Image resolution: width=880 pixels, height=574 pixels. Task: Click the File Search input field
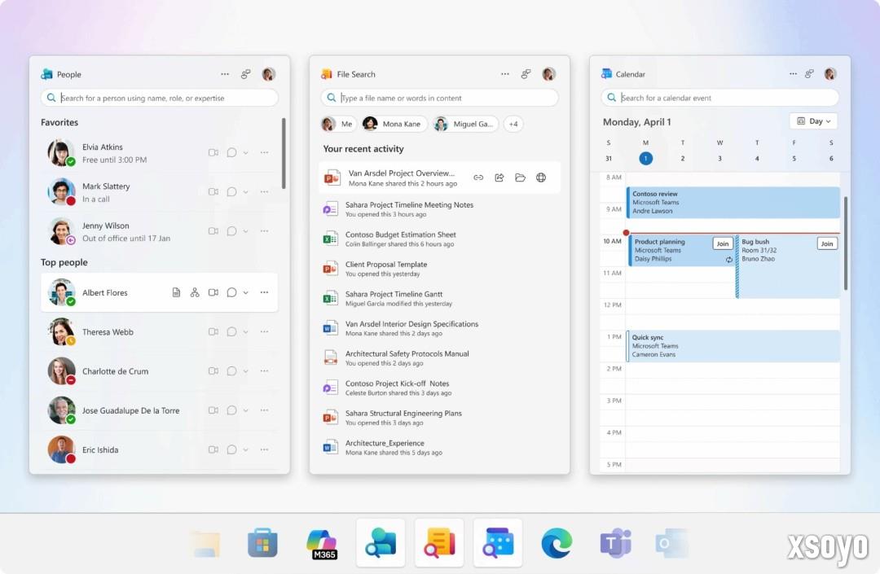coord(439,98)
